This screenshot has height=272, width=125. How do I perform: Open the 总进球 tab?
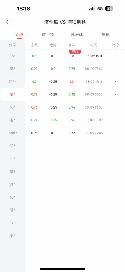[77, 35]
